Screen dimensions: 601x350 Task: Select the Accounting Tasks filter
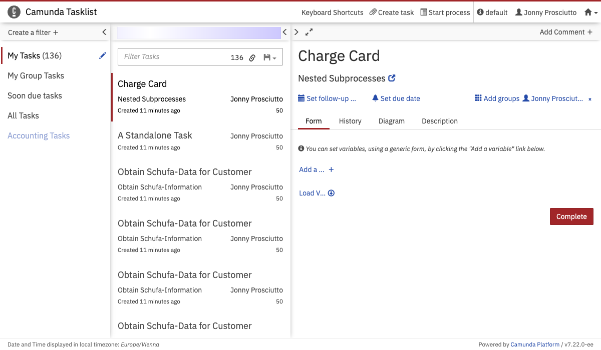[x=39, y=135]
